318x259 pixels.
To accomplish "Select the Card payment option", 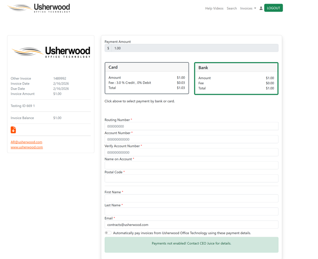I will click(x=147, y=78).
